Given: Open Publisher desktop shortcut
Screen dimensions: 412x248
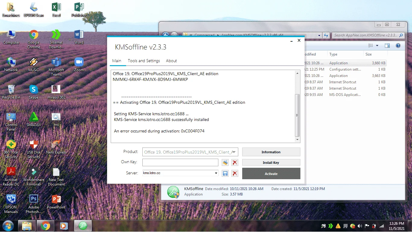Looking at the screenshot, I should pos(79,10).
